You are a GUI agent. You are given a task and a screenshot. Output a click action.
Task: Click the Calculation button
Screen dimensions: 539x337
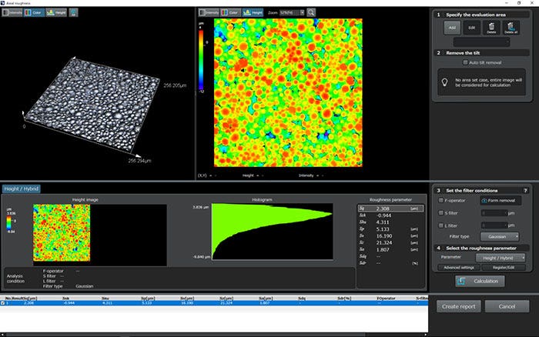[x=479, y=282]
